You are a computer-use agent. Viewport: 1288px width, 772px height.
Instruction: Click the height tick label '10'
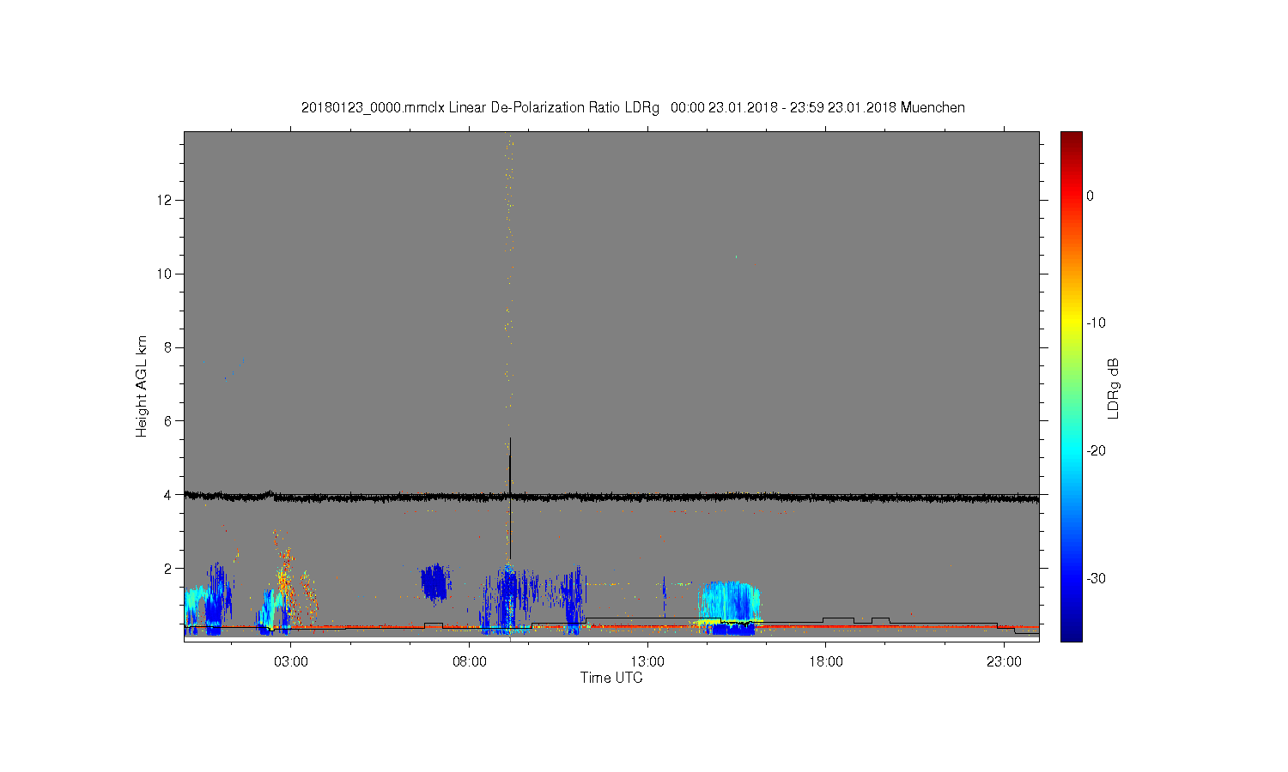pos(165,274)
